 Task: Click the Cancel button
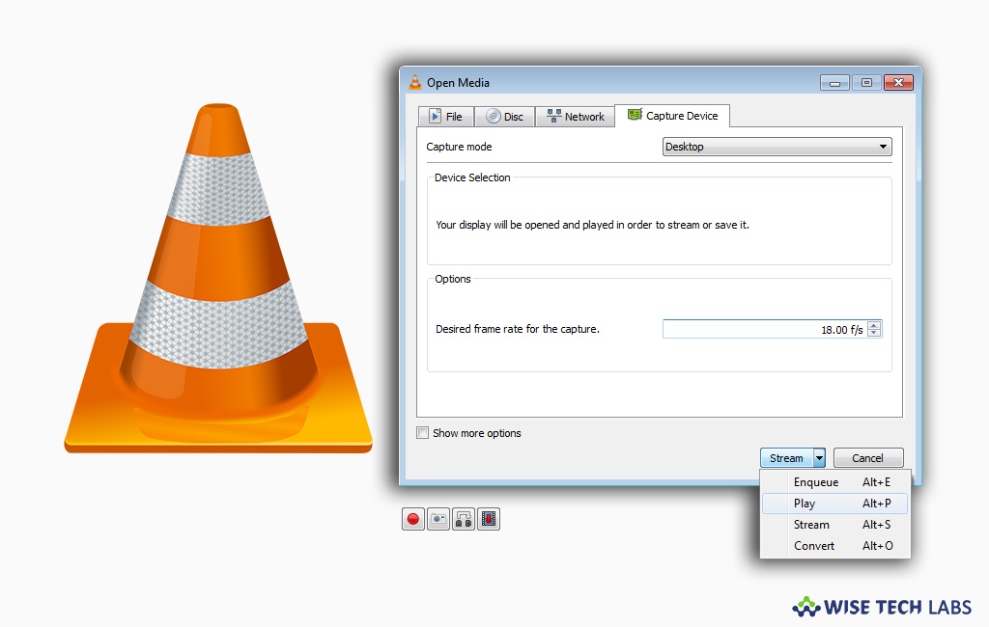[868, 458]
